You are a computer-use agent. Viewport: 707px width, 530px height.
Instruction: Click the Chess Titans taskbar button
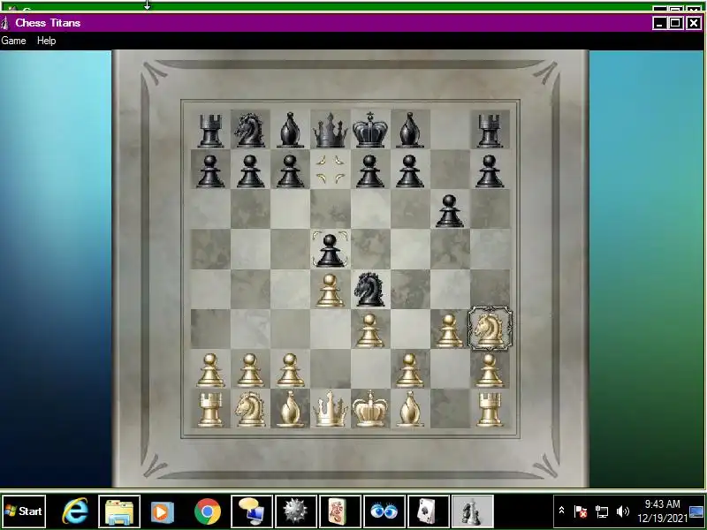click(473, 511)
